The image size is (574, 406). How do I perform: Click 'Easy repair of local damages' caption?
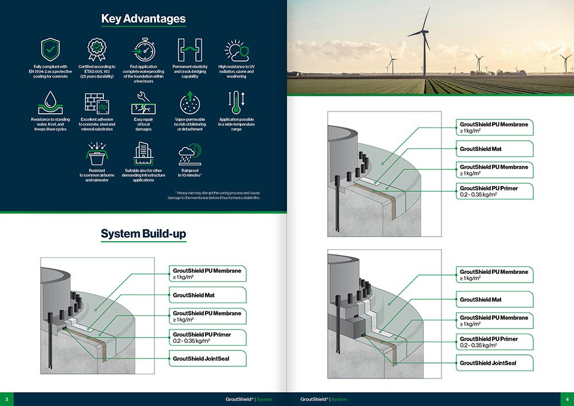[143, 125]
